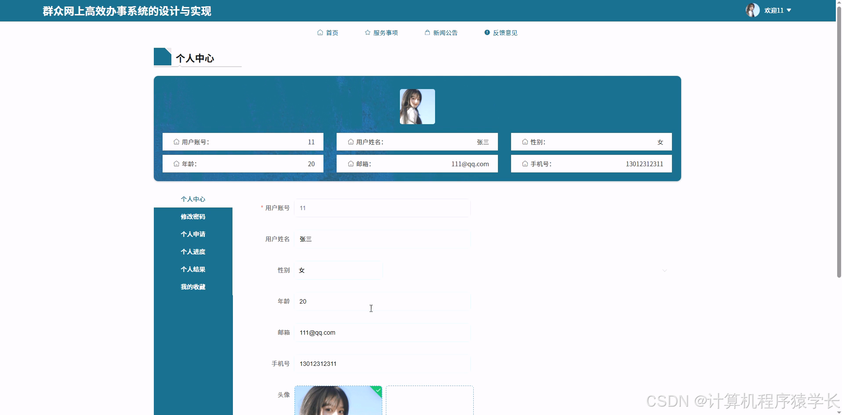842x415 pixels.
Task: Click the house icon on the 手机号 card
Action: [525, 163]
